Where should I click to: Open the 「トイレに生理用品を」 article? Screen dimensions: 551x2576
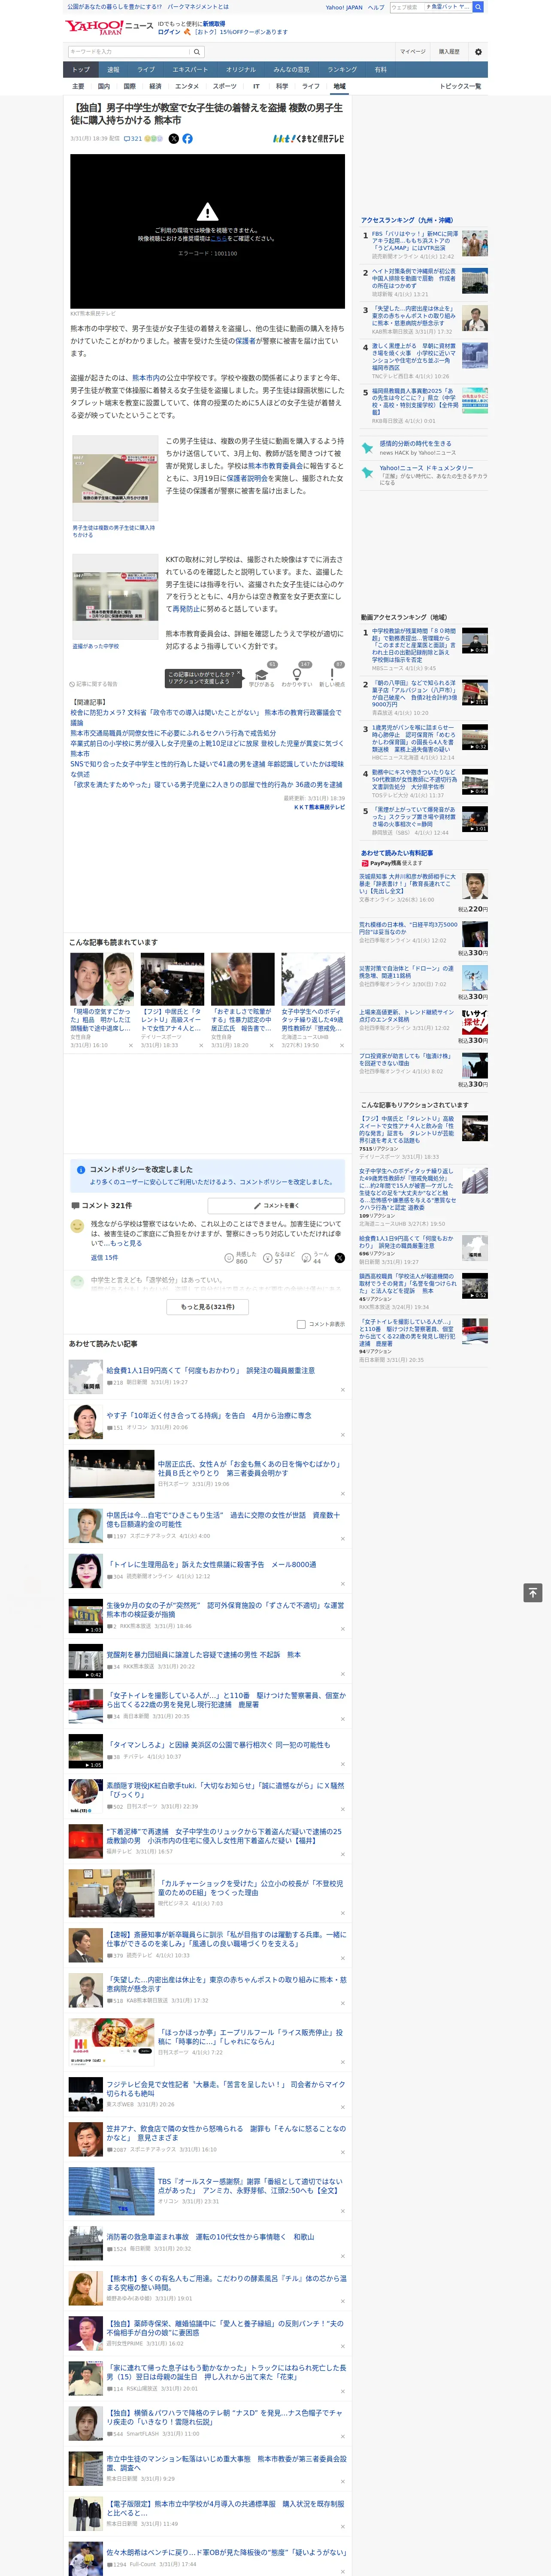211,1565
